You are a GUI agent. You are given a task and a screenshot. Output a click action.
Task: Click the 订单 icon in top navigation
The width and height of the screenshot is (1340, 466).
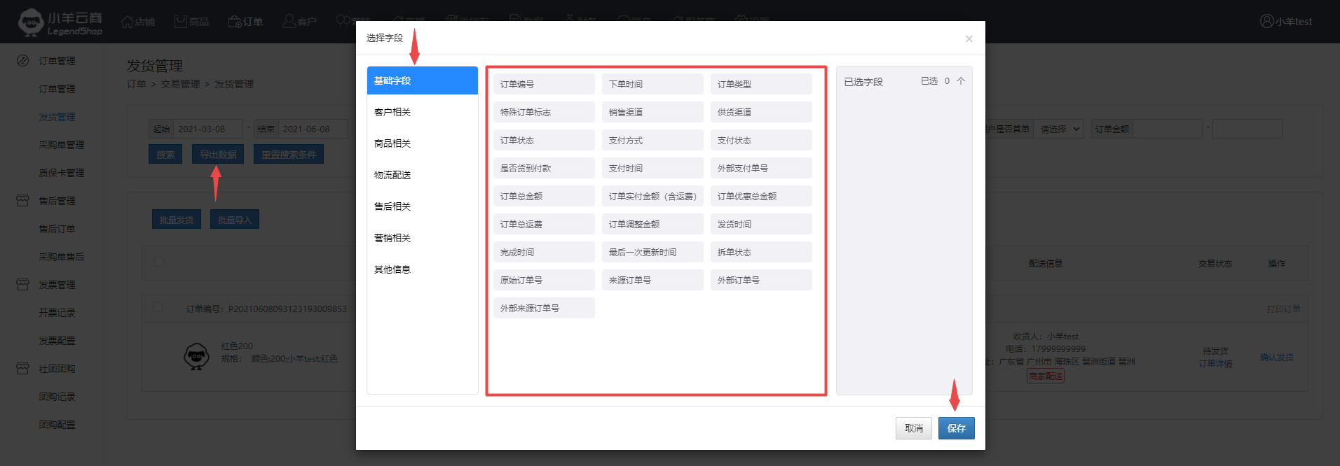[235, 22]
